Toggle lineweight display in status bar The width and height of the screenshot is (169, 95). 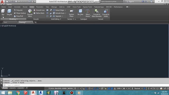(x=102, y=88)
